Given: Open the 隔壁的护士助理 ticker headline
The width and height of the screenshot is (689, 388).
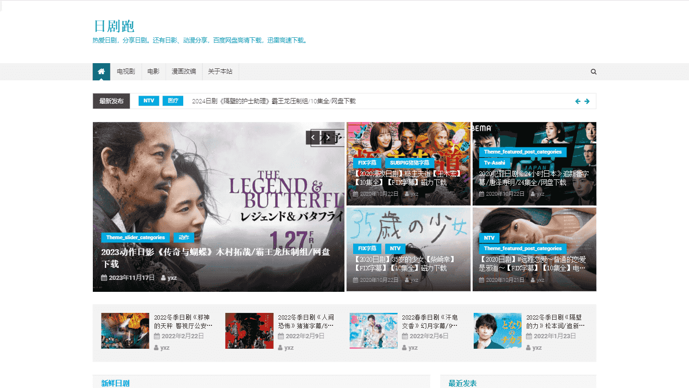Looking at the screenshot, I should 274,101.
